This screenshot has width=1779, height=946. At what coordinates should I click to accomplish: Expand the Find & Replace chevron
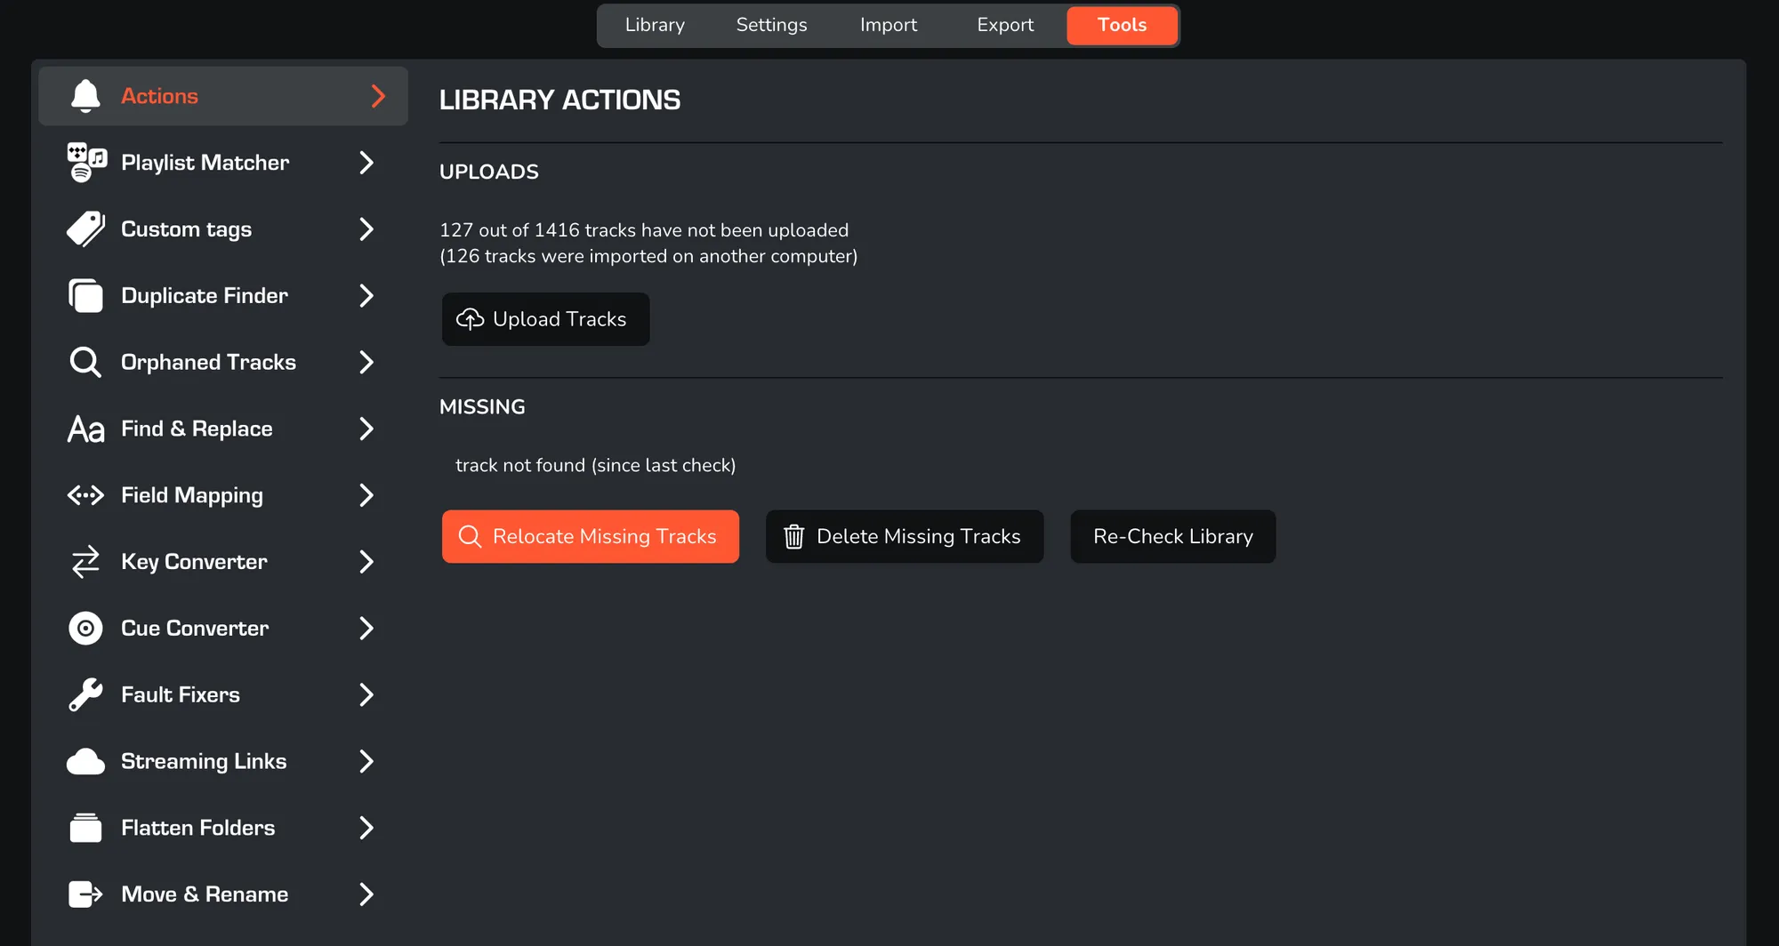point(366,429)
